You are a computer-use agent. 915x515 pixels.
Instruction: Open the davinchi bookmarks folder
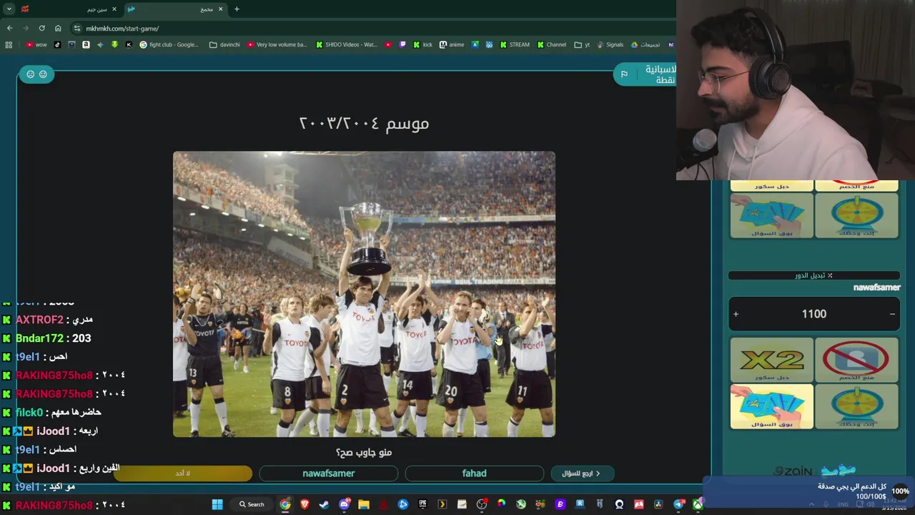[224, 44]
